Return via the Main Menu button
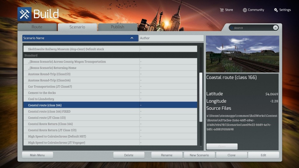The height and width of the screenshot is (168, 299). [37, 155]
